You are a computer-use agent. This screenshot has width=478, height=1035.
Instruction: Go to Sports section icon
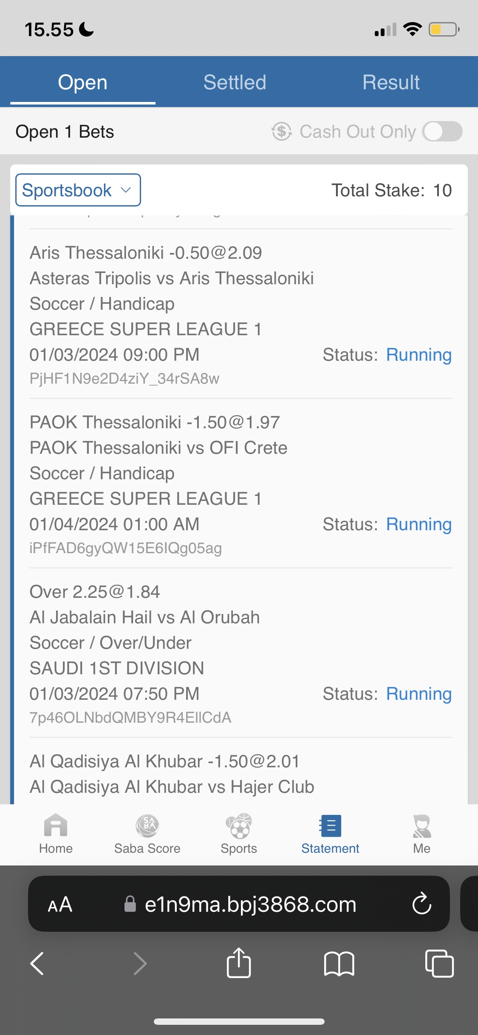239,826
